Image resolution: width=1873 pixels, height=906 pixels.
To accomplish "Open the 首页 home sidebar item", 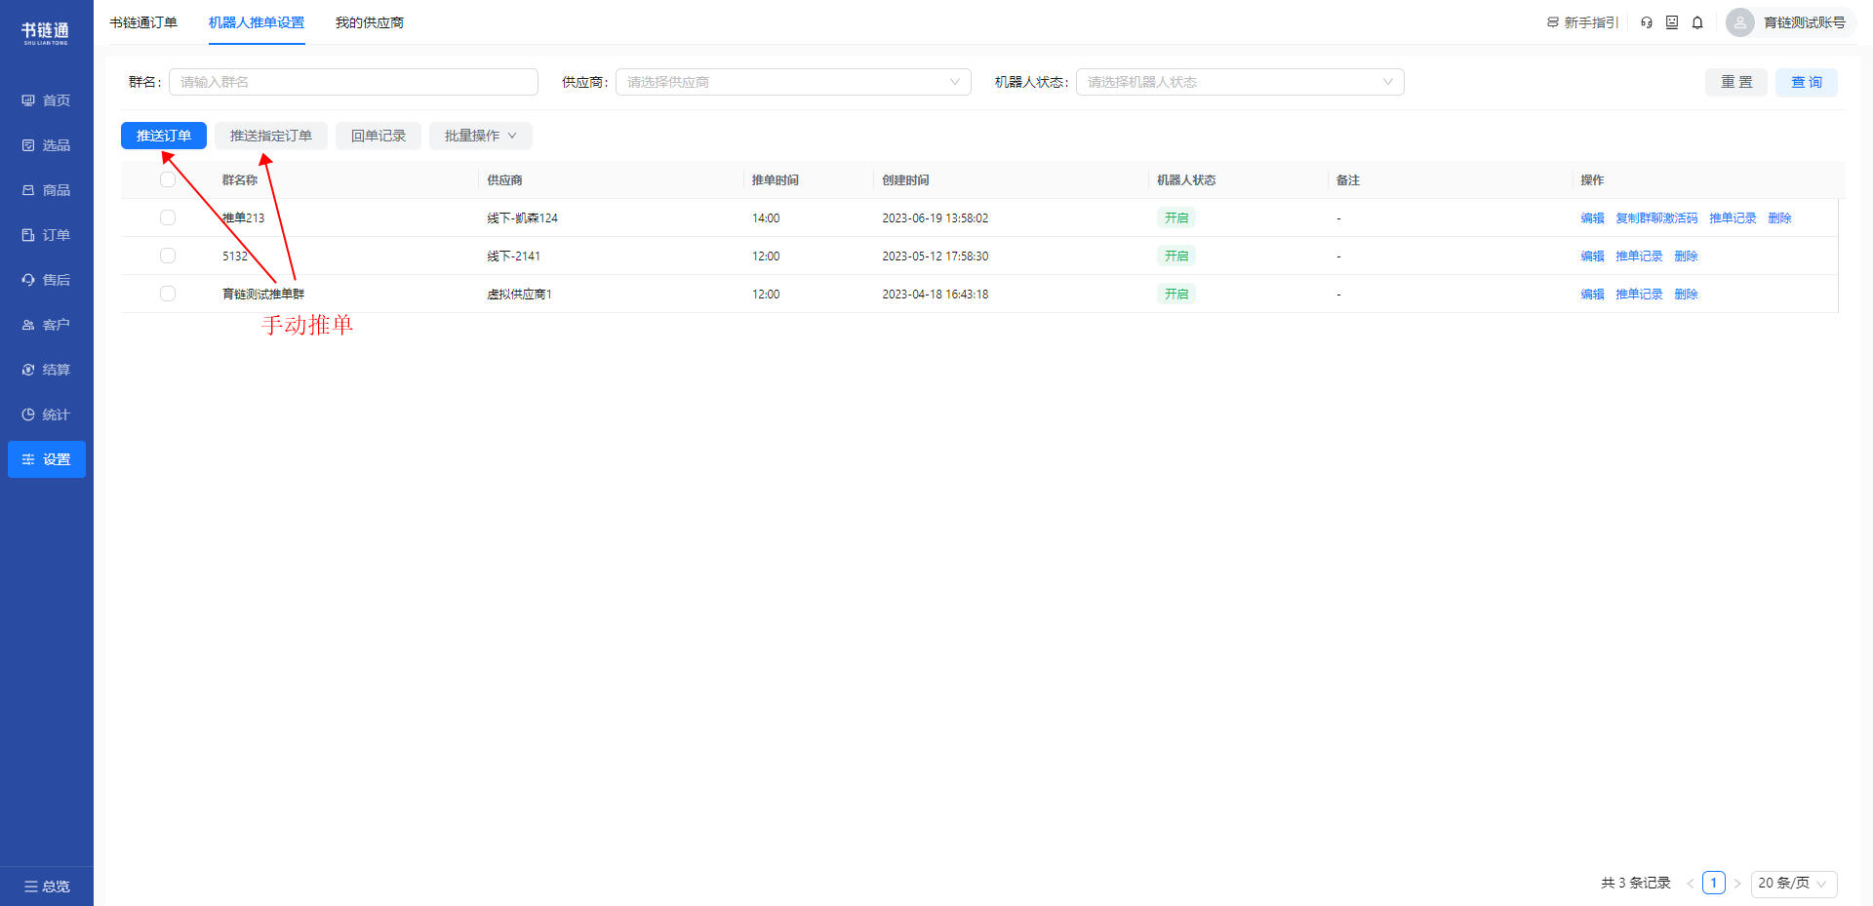I will (x=46, y=100).
